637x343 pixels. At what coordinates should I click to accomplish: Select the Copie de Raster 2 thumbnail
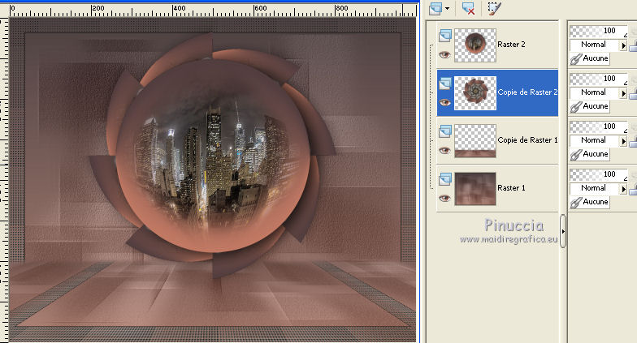tap(474, 92)
